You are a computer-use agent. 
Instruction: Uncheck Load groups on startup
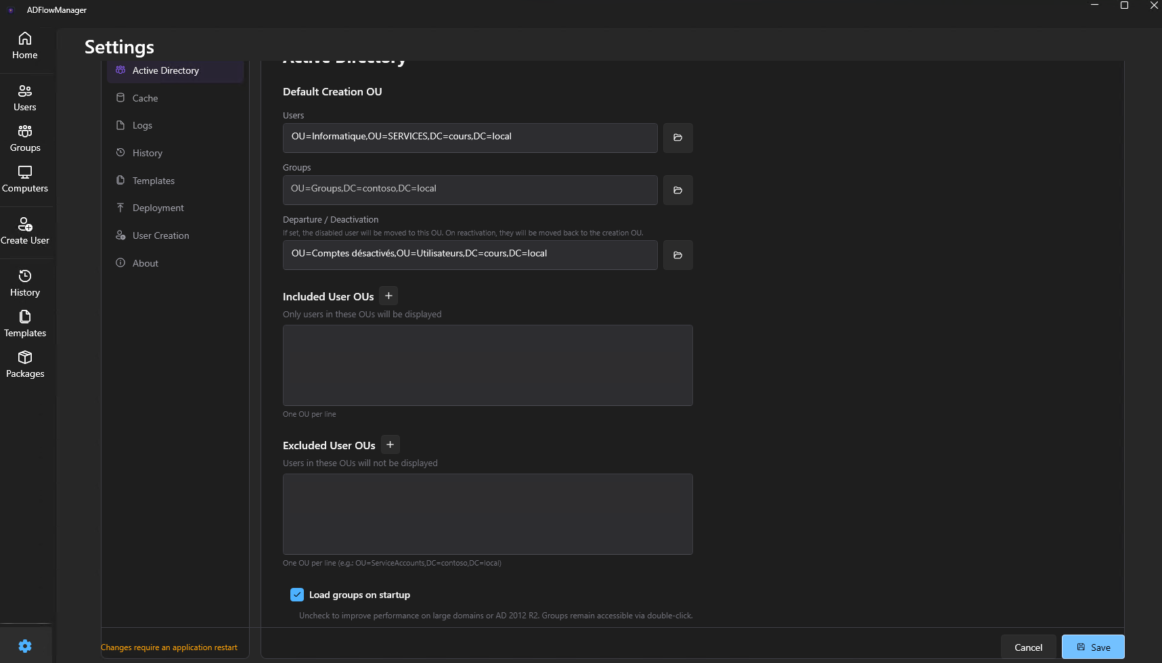click(297, 594)
